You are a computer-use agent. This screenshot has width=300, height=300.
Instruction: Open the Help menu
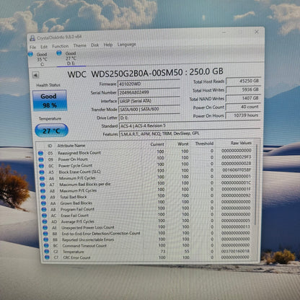[x=108, y=45]
